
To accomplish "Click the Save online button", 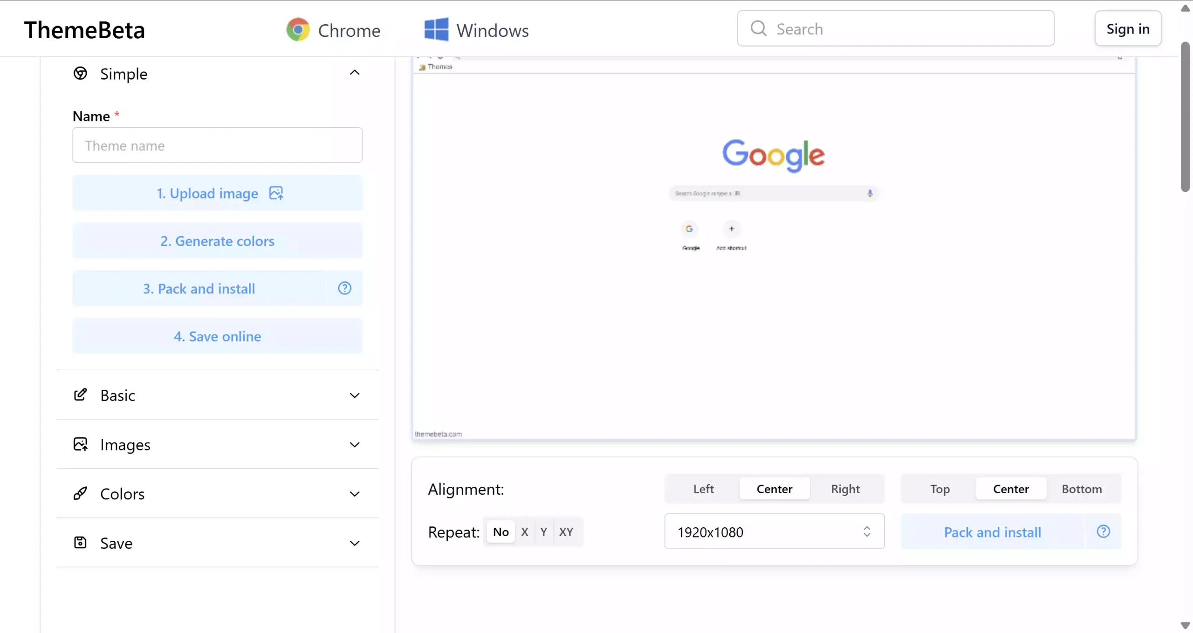I will 217,336.
